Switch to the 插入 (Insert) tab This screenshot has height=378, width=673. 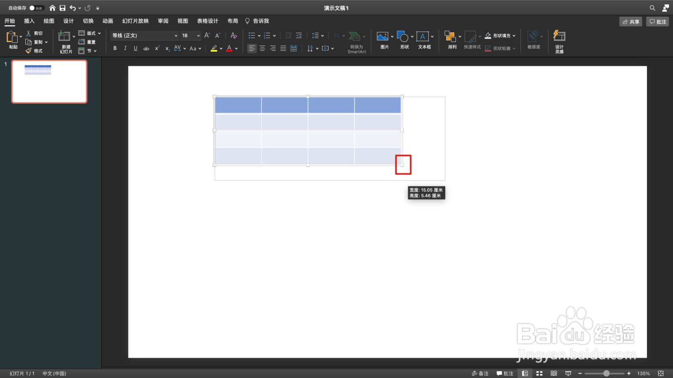coord(29,21)
